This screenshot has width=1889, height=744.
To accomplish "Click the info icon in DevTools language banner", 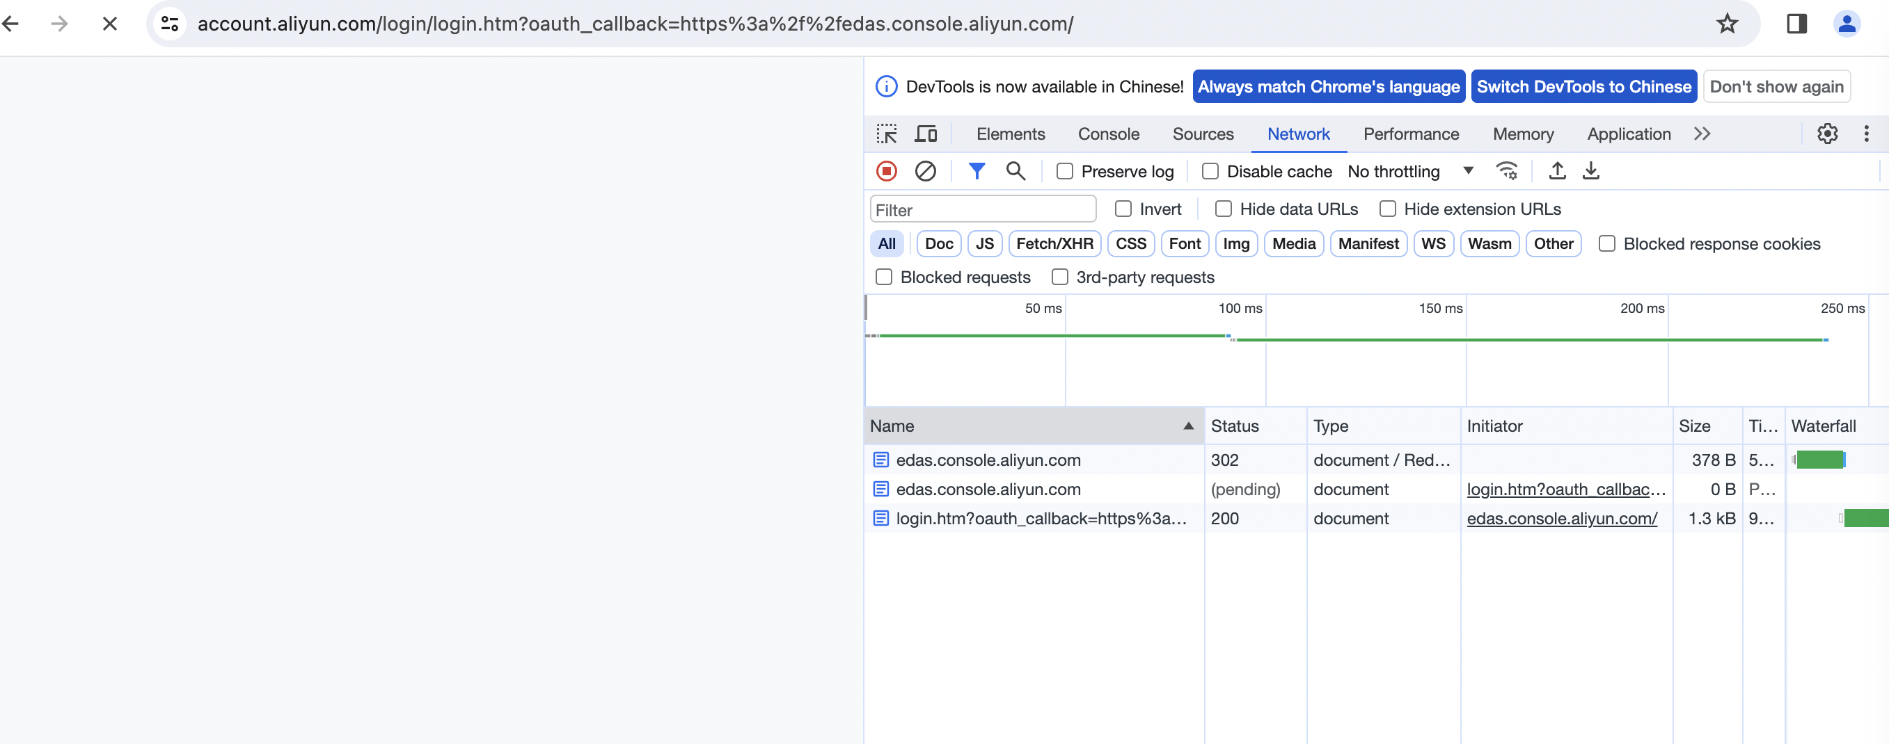I will click(x=887, y=86).
